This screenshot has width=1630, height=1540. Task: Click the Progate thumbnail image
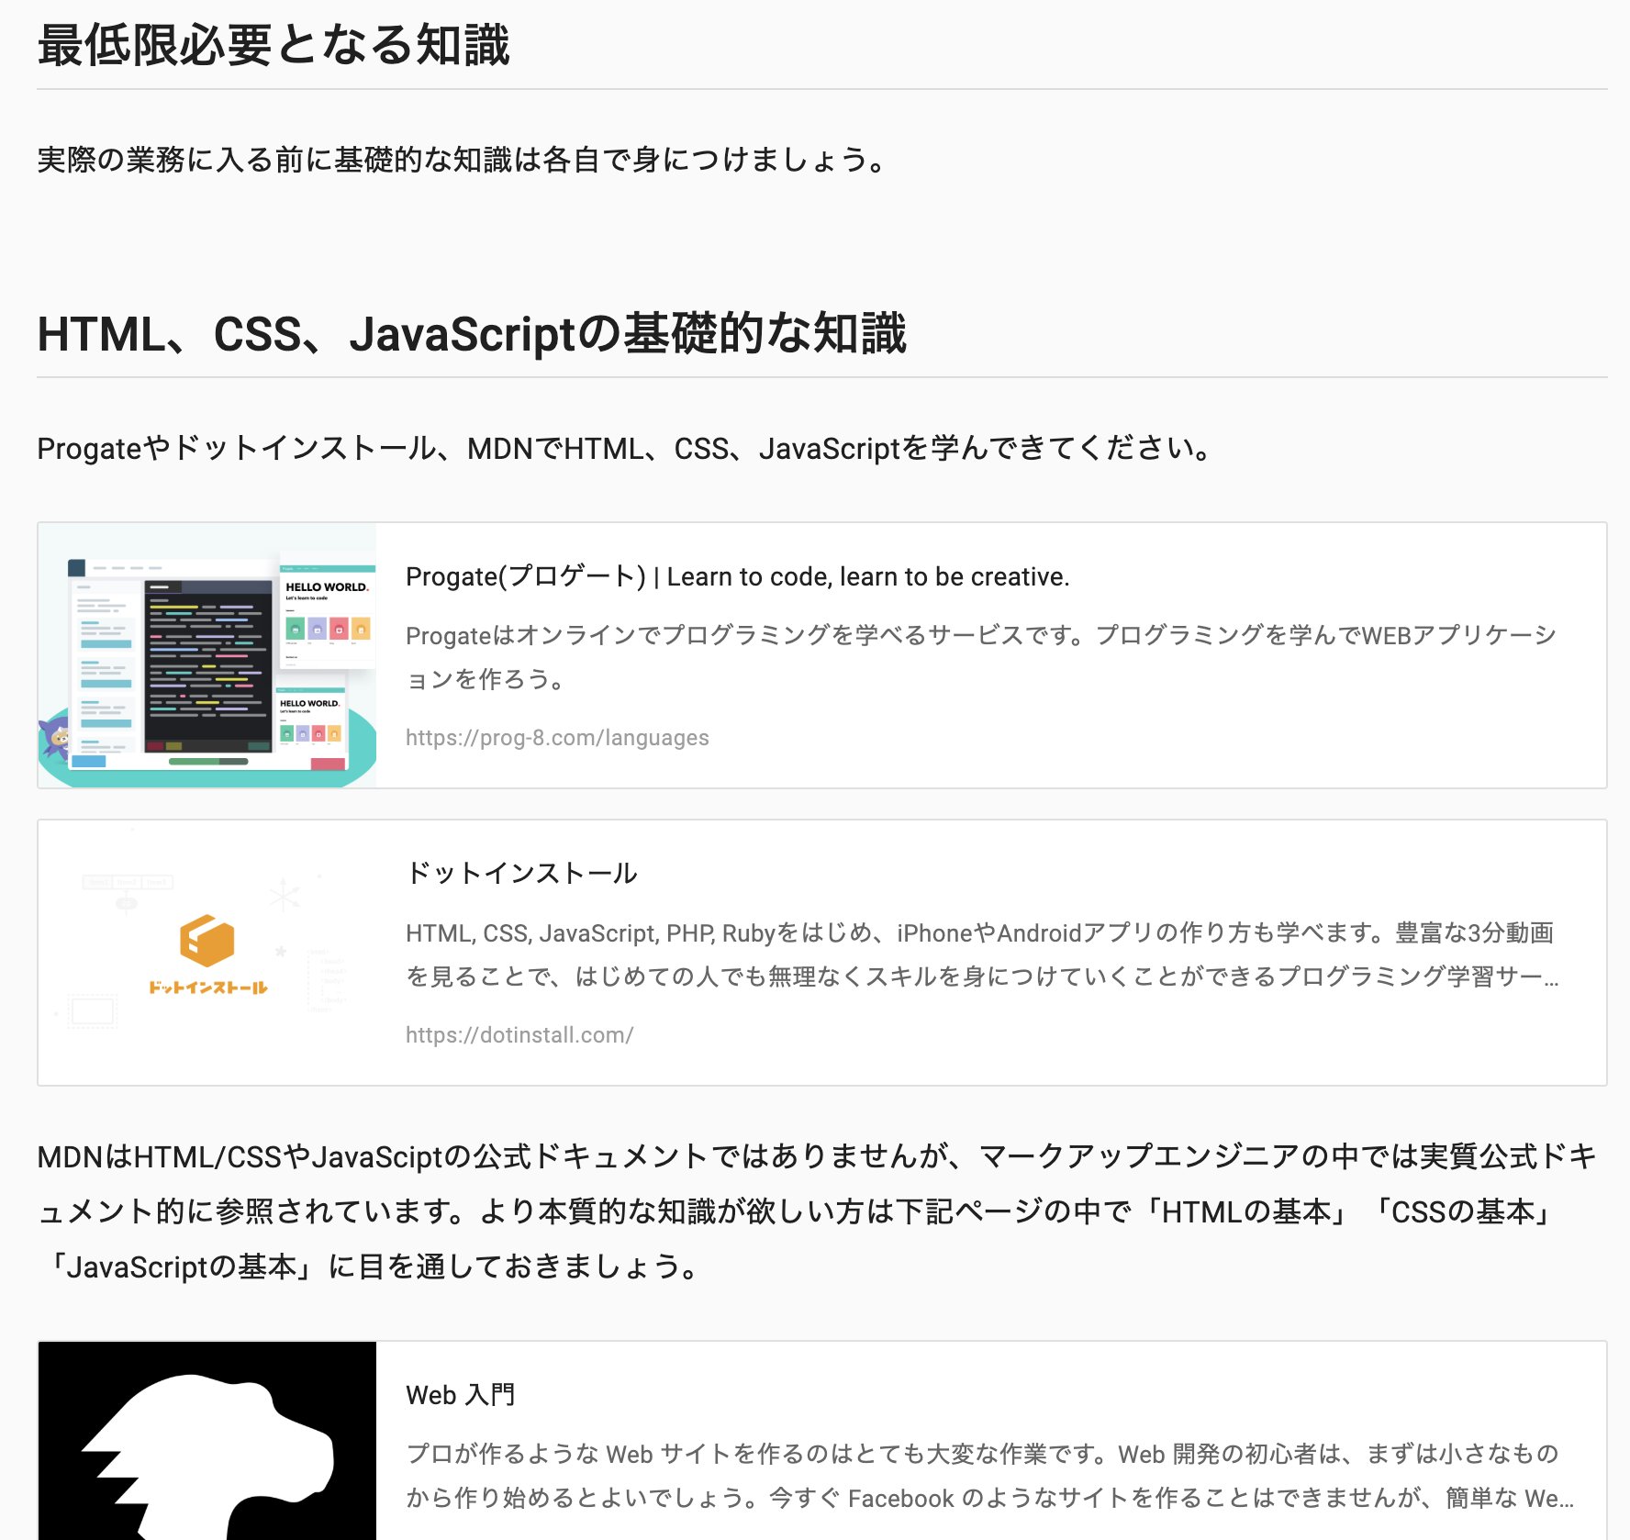point(207,655)
